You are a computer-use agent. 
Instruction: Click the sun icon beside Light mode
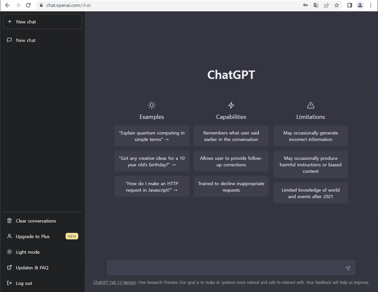[x=9, y=252]
